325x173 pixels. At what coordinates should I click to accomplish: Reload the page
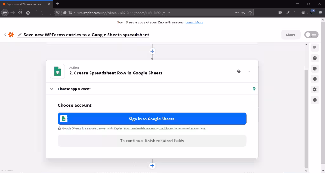click(20, 13)
